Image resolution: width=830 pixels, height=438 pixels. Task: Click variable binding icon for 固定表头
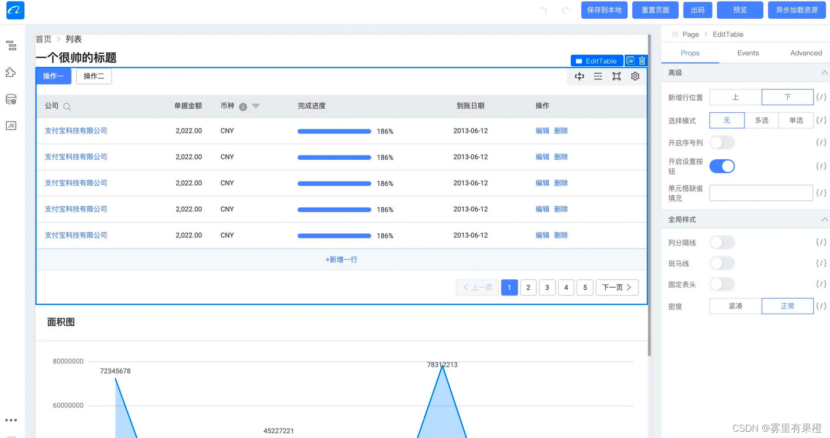(821, 284)
